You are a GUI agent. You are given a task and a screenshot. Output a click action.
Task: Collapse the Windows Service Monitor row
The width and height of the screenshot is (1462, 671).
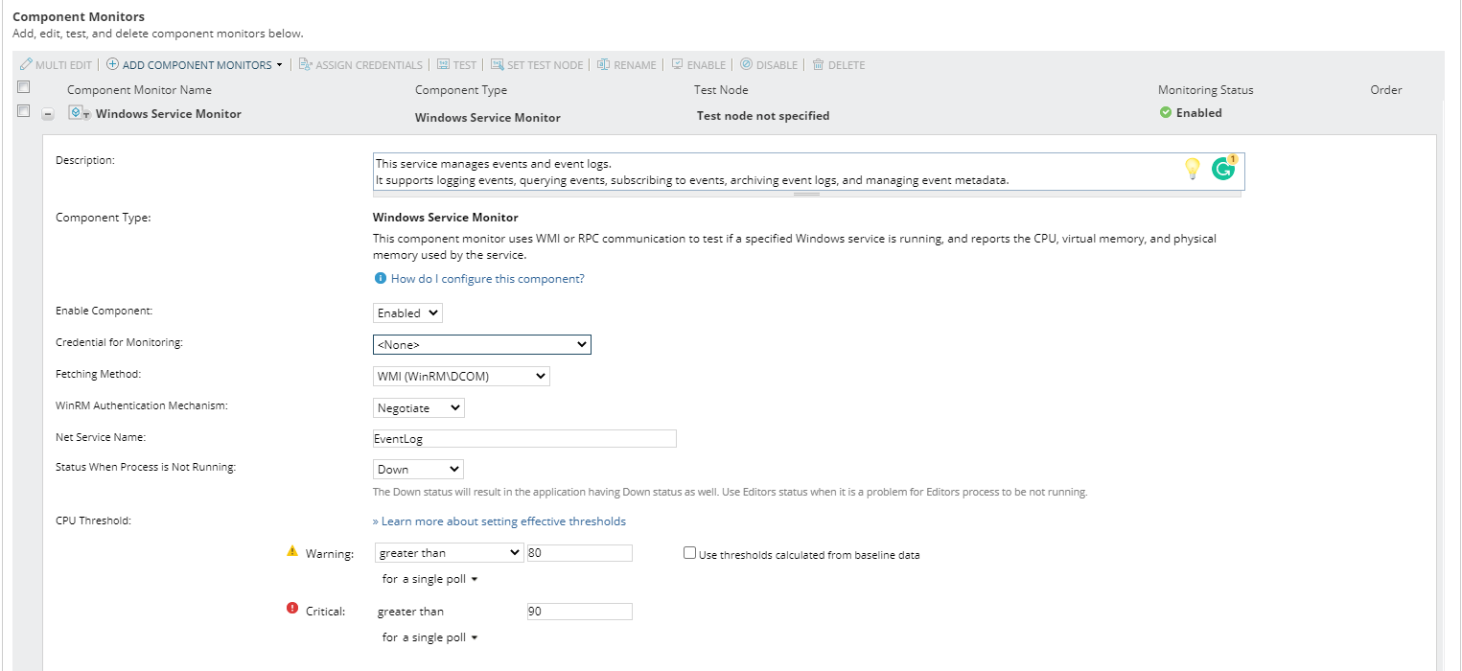pyautogui.click(x=48, y=114)
